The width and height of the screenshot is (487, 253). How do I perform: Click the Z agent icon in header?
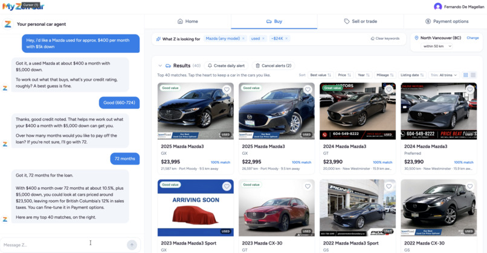(8, 24)
